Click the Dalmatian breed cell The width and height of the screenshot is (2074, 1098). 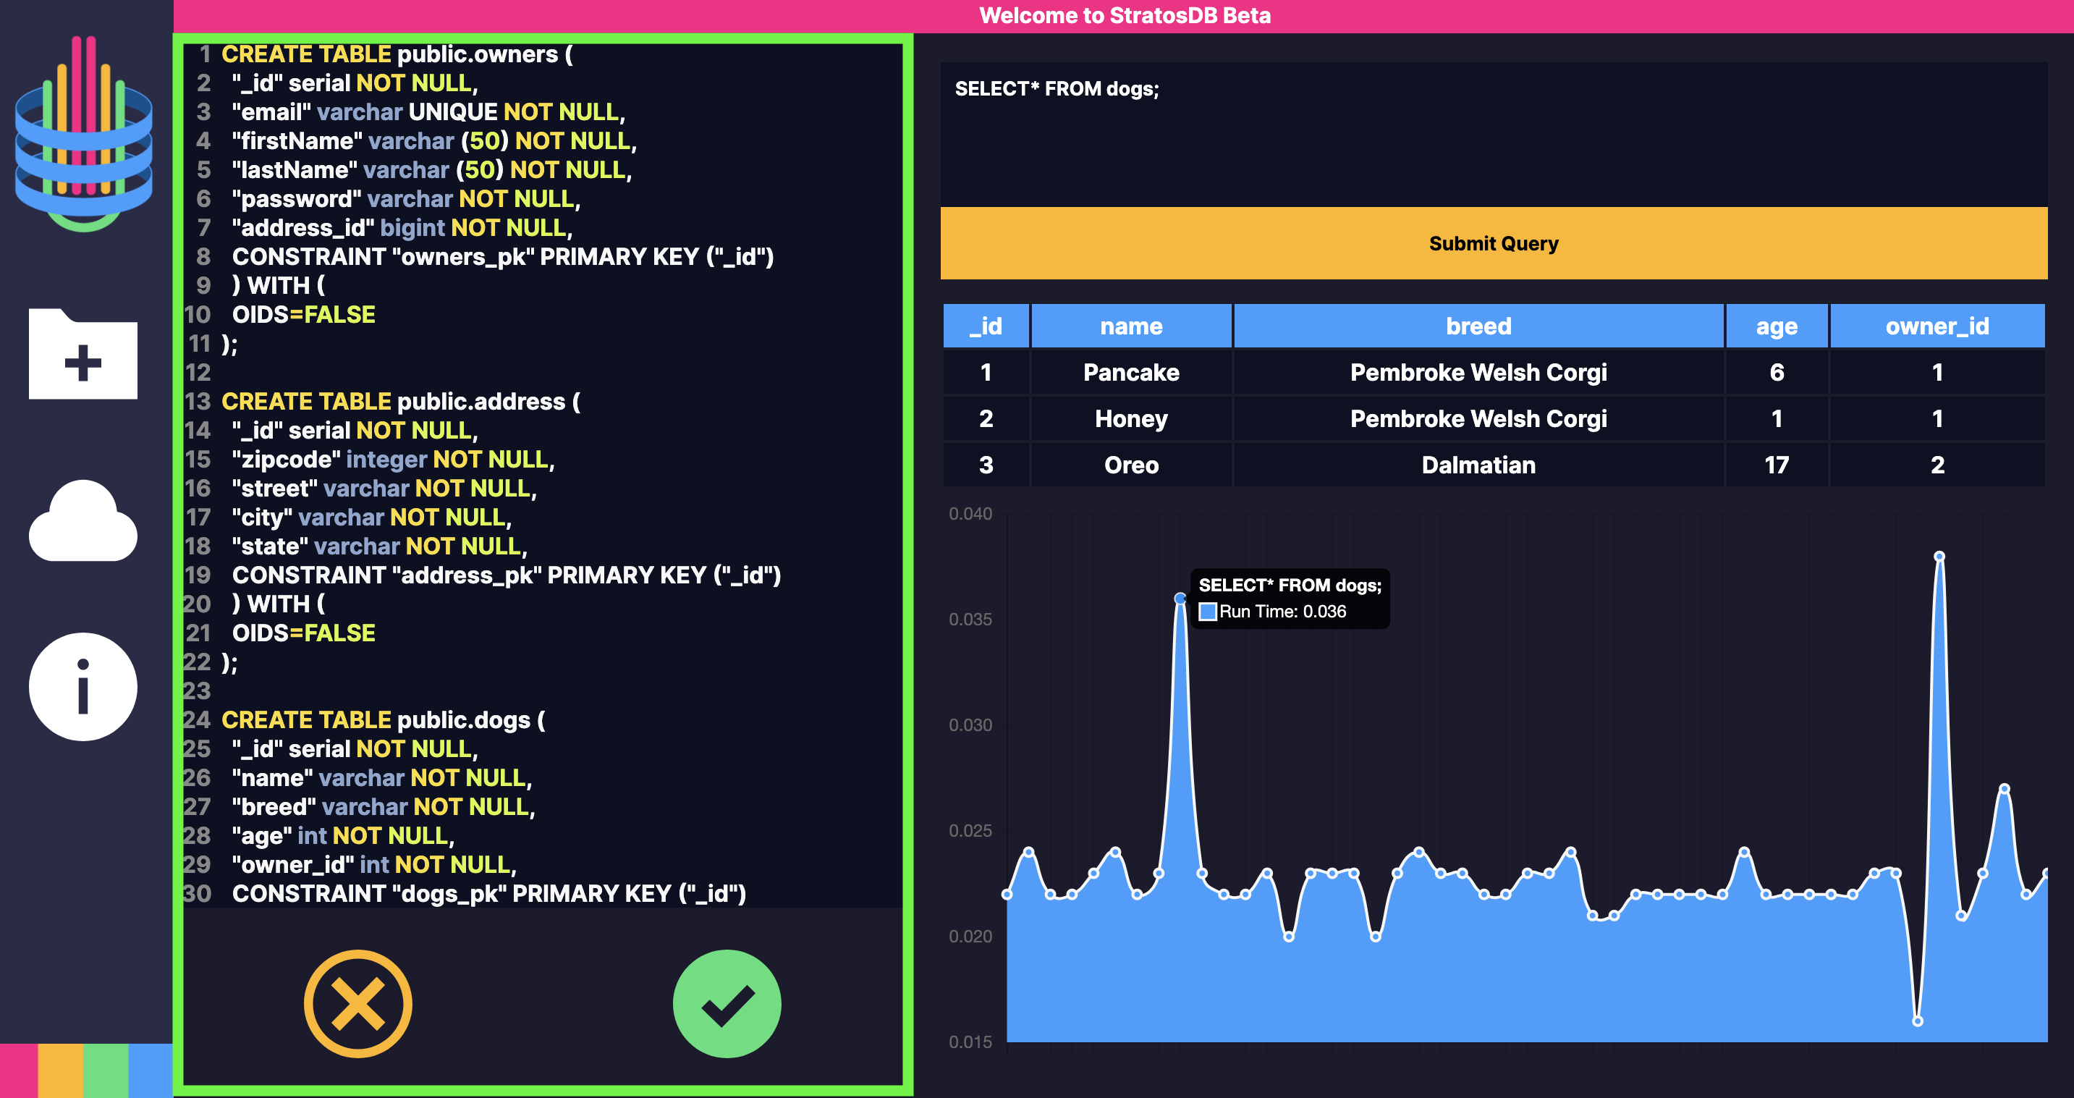[1478, 465]
